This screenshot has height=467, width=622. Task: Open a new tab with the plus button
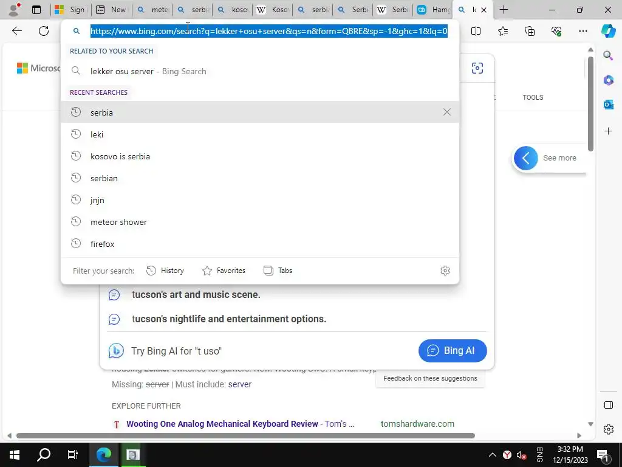[x=504, y=10]
